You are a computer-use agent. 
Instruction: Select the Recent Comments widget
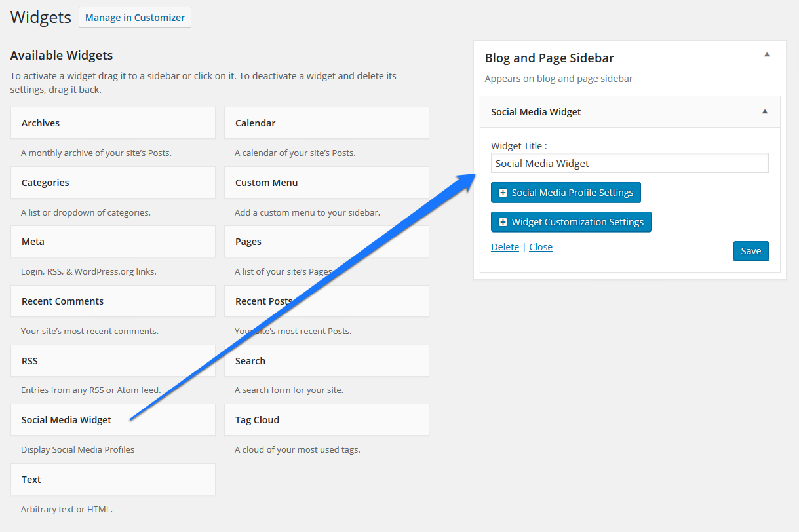tap(113, 301)
